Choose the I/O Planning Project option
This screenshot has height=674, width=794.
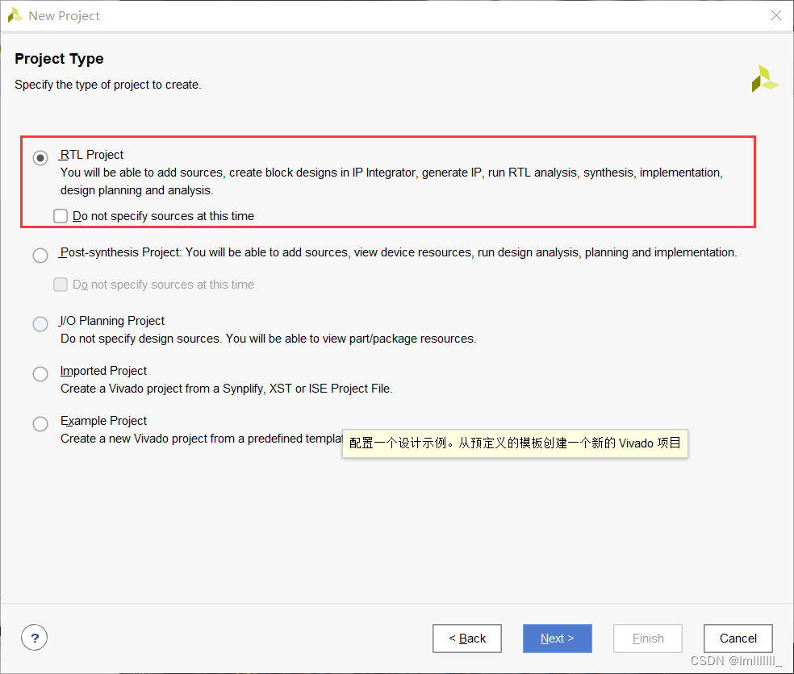[x=40, y=324]
